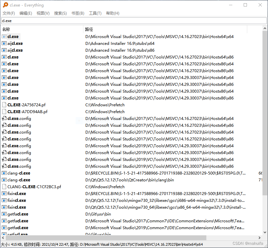Click the CLANG-CL.EXE-C1CF2BC3.pf file icon

coord(5,187)
